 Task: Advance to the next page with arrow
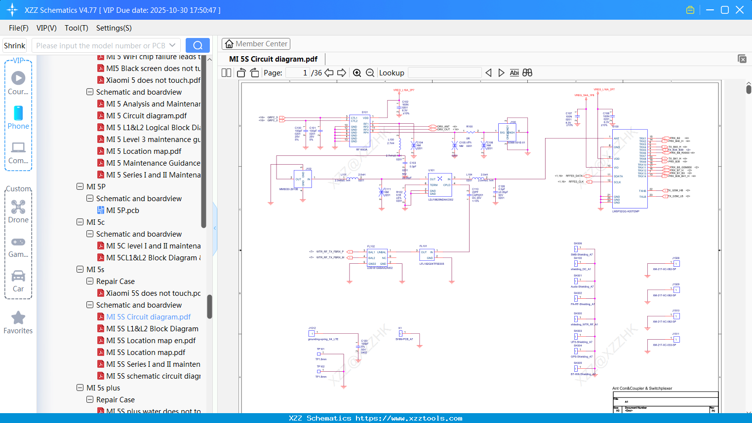tap(342, 72)
